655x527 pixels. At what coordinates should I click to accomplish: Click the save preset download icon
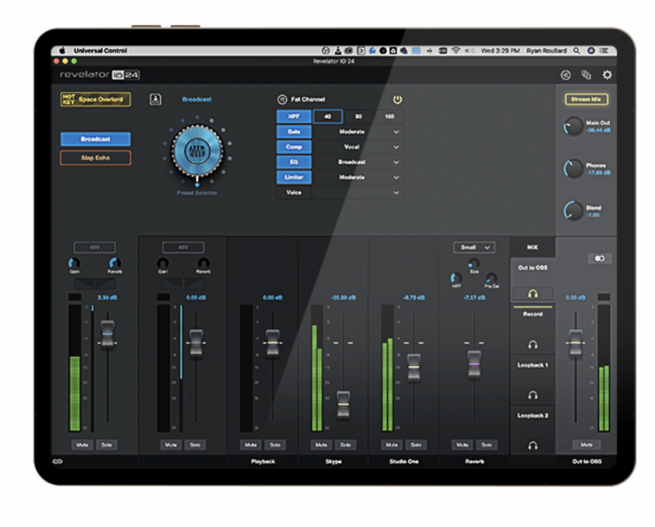[156, 99]
